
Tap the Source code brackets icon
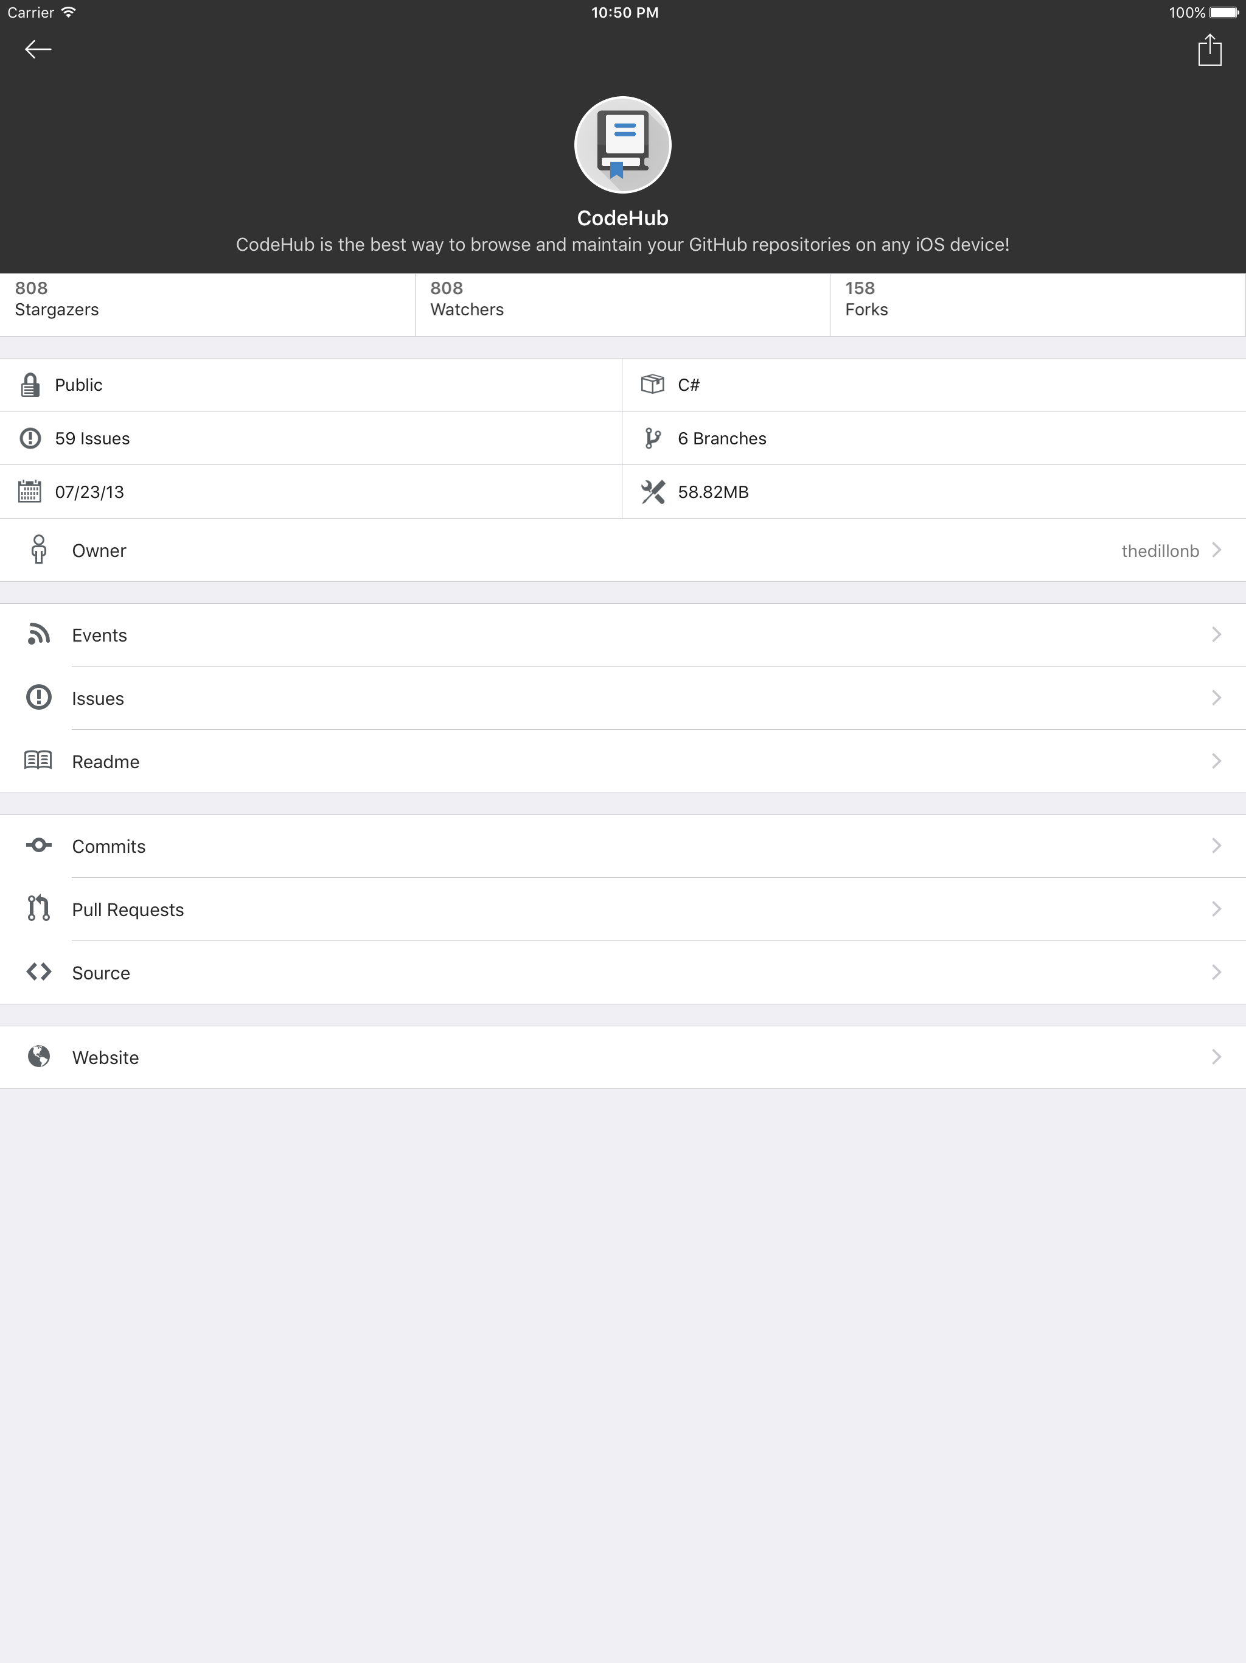38,972
